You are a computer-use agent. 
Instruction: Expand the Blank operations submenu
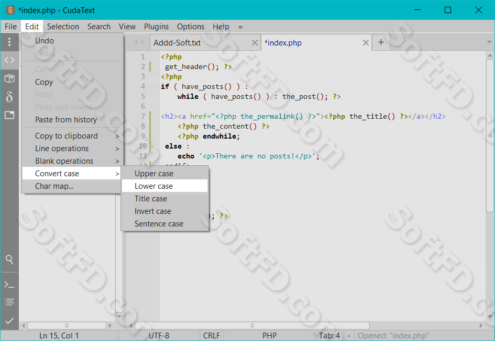click(72, 161)
